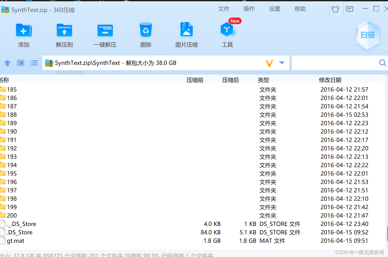Open the 设置 (Settings) menu
The width and height of the screenshot is (388, 257).
274,9
